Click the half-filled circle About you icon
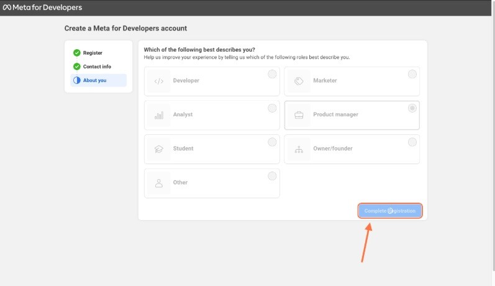Viewport: 495px width, 286px height. click(77, 80)
